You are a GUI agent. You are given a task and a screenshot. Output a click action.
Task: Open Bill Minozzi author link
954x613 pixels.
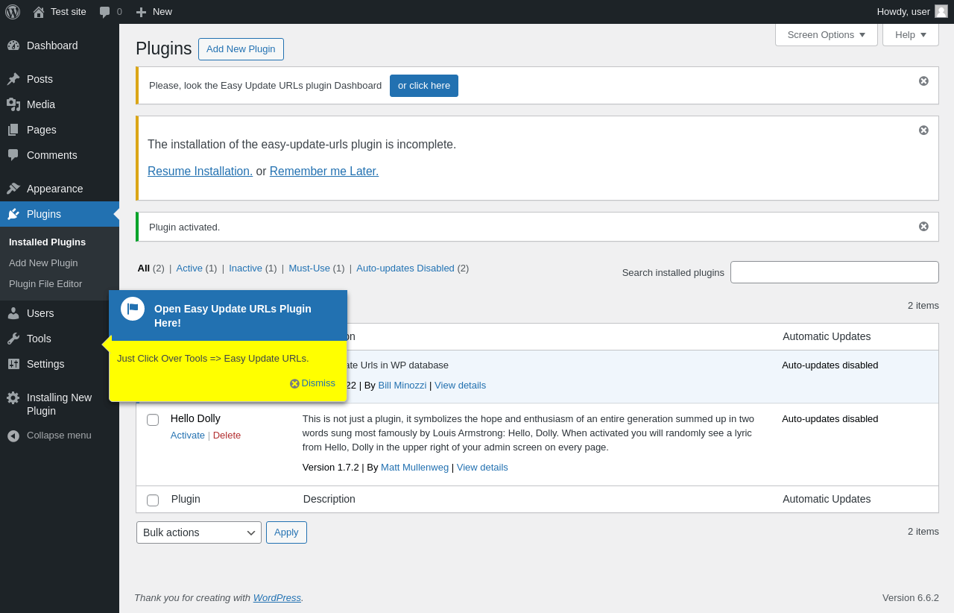click(x=402, y=386)
